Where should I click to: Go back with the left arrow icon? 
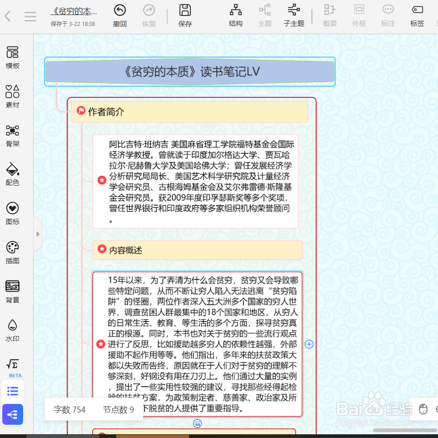[8, 16]
